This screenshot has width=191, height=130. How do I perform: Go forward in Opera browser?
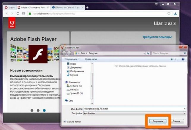12,13
